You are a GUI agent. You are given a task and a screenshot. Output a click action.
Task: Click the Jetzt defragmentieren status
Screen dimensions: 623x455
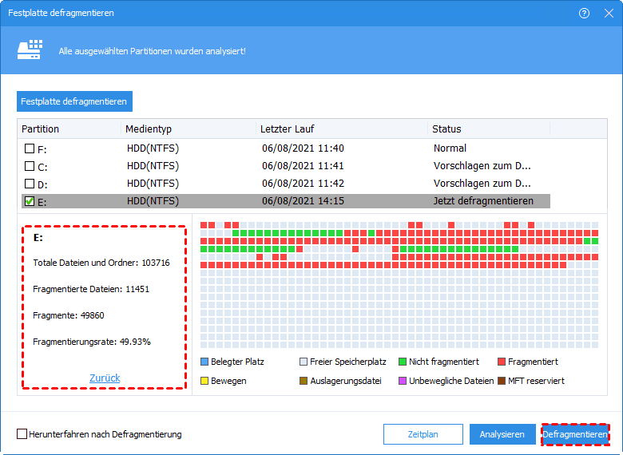pyautogui.click(x=483, y=201)
